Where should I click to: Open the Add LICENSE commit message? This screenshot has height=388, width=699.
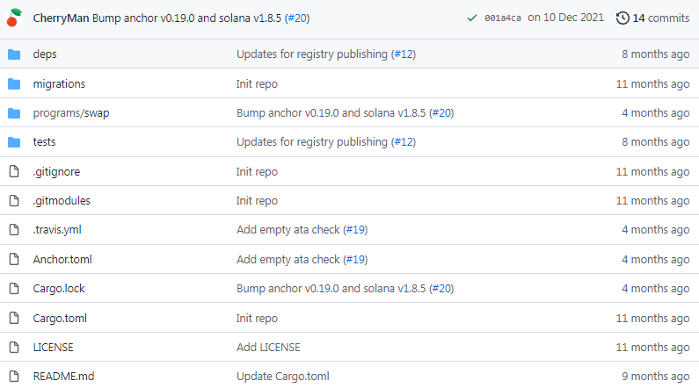268,347
